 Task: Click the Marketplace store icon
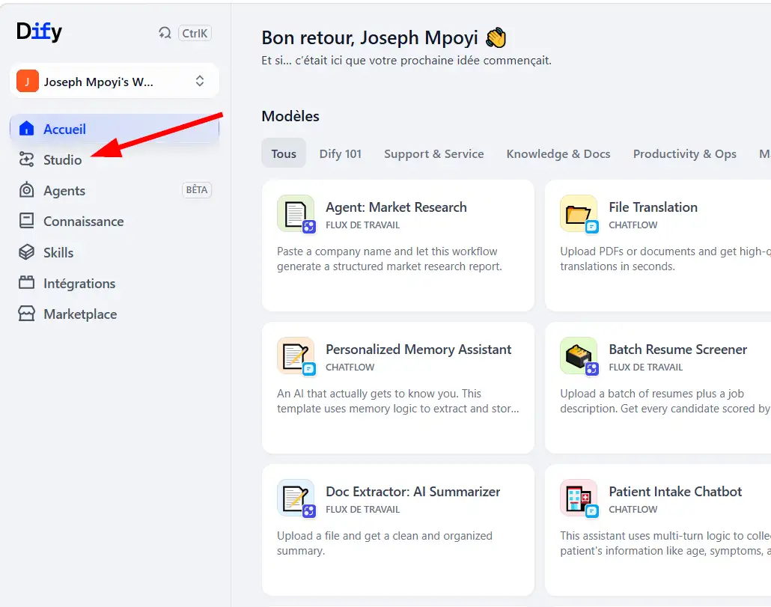point(26,314)
